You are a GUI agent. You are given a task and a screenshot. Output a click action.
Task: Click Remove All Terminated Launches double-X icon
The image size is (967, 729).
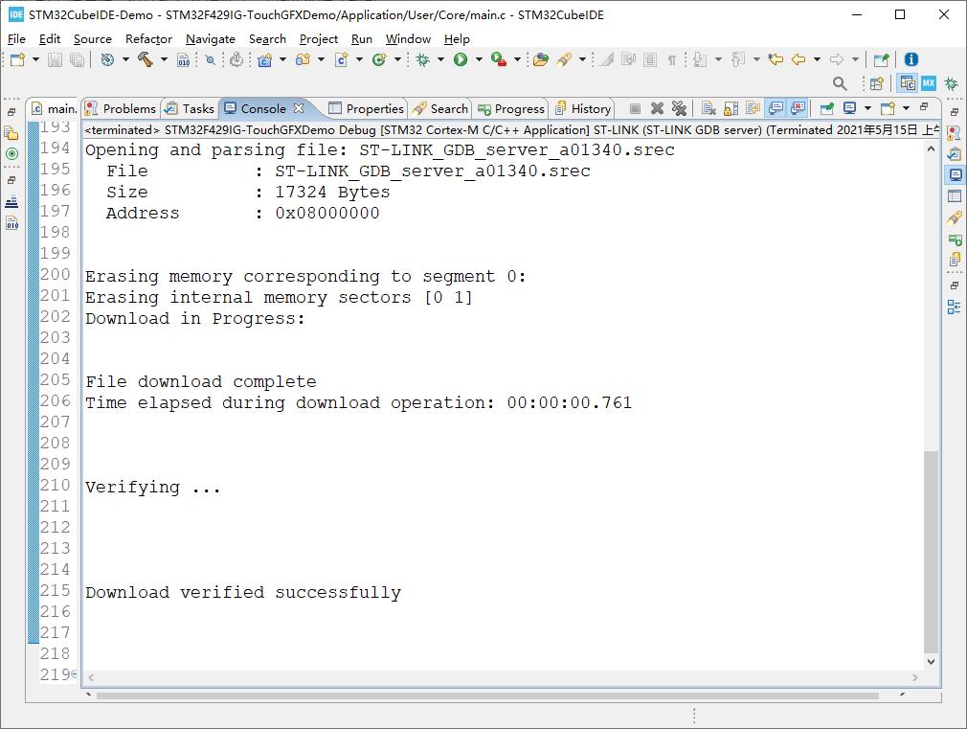point(679,108)
